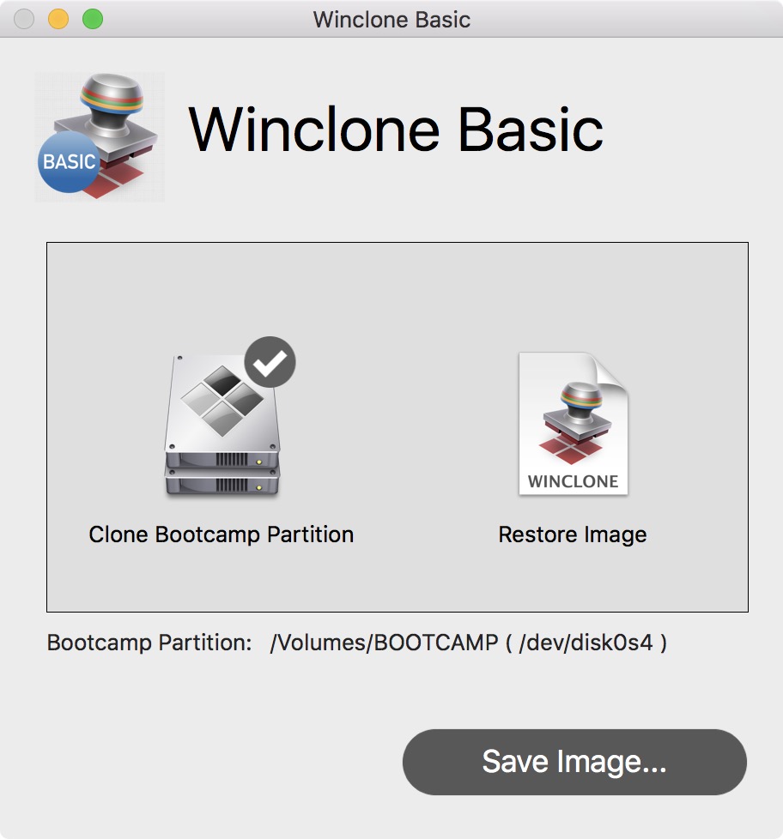This screenshot has height=839, width=783.
Task: Click the Winclone Basic title bar text
Action: click(391, 20)
